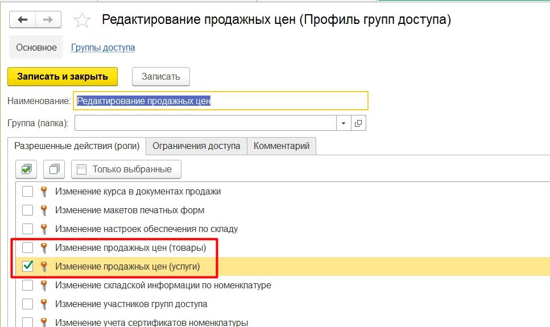This screenshot has height=327, width=550.
Task: Check all roles with the green checkmark icon
Action: pyautogui.click(x=26, y=169)
